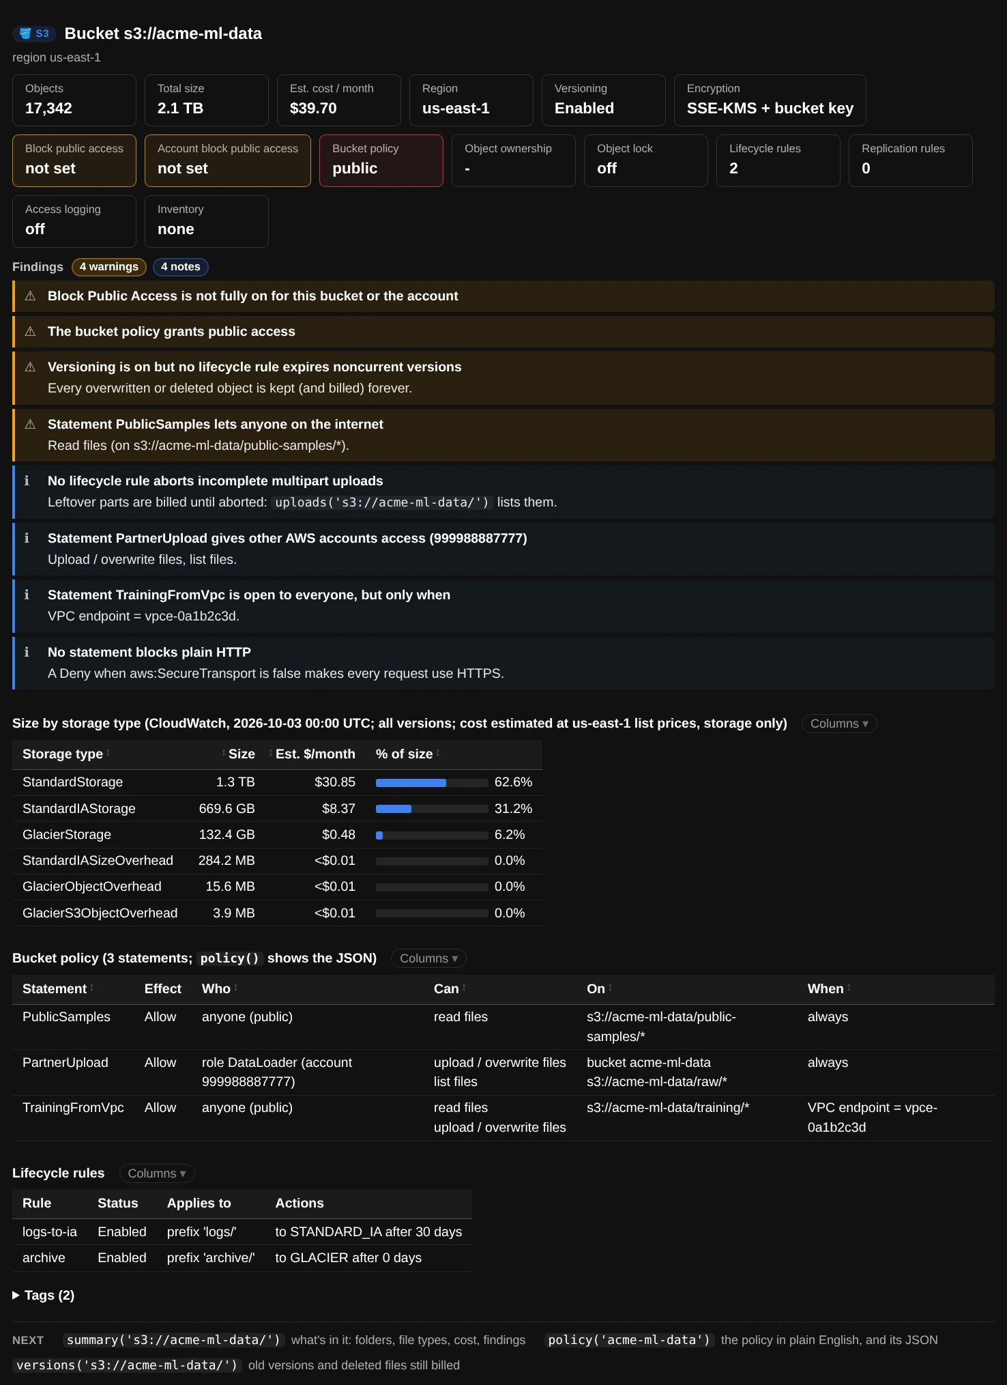Screen dimensions: 1007x1385
Task: Sort policy table by Can column
Action: coord(450,989)
